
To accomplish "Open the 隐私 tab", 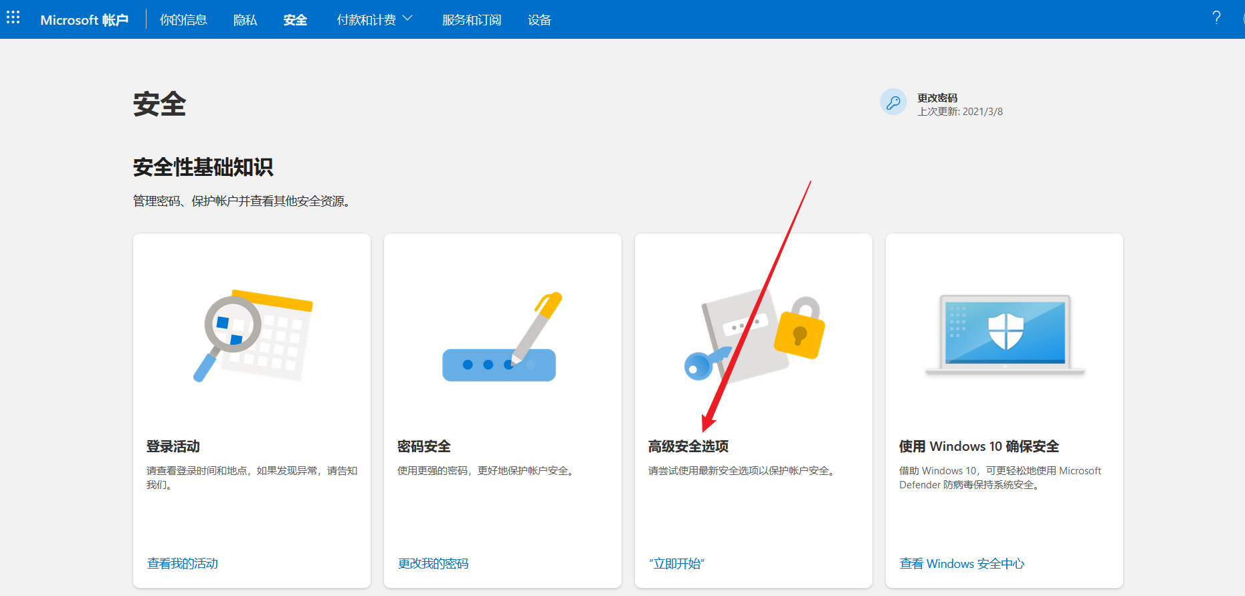I will coord(245,20).
